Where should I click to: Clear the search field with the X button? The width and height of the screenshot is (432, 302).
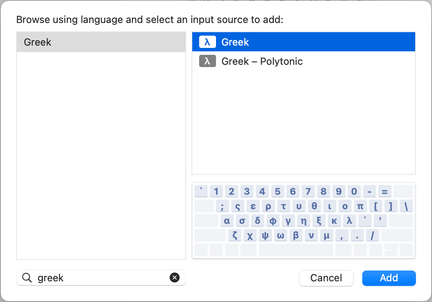pyautogui.click(x=175, y=277)
